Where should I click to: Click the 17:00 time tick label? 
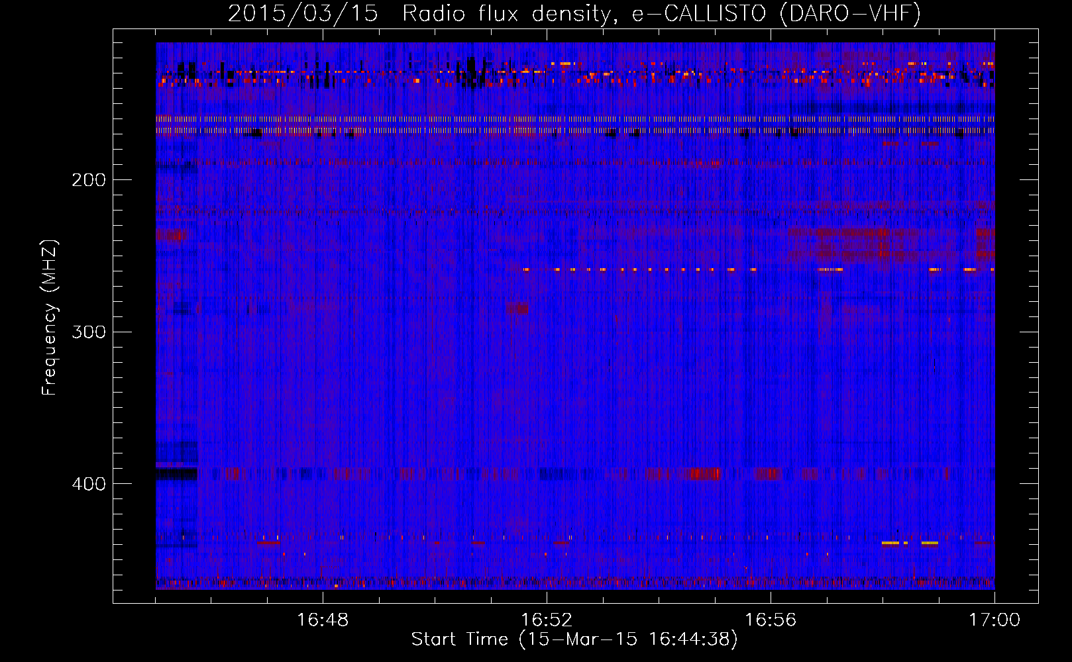[x=994, y=620]
